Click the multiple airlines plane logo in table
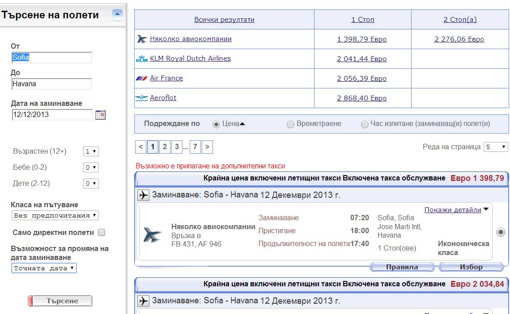The height and width of the screenshot is (314, 510). click(142, 39)
